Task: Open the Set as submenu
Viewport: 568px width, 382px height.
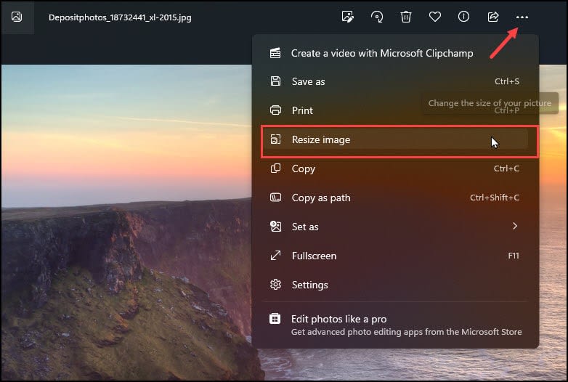Action: coord(396,227)
